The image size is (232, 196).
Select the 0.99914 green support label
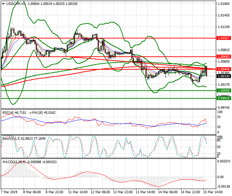[224, 98]
